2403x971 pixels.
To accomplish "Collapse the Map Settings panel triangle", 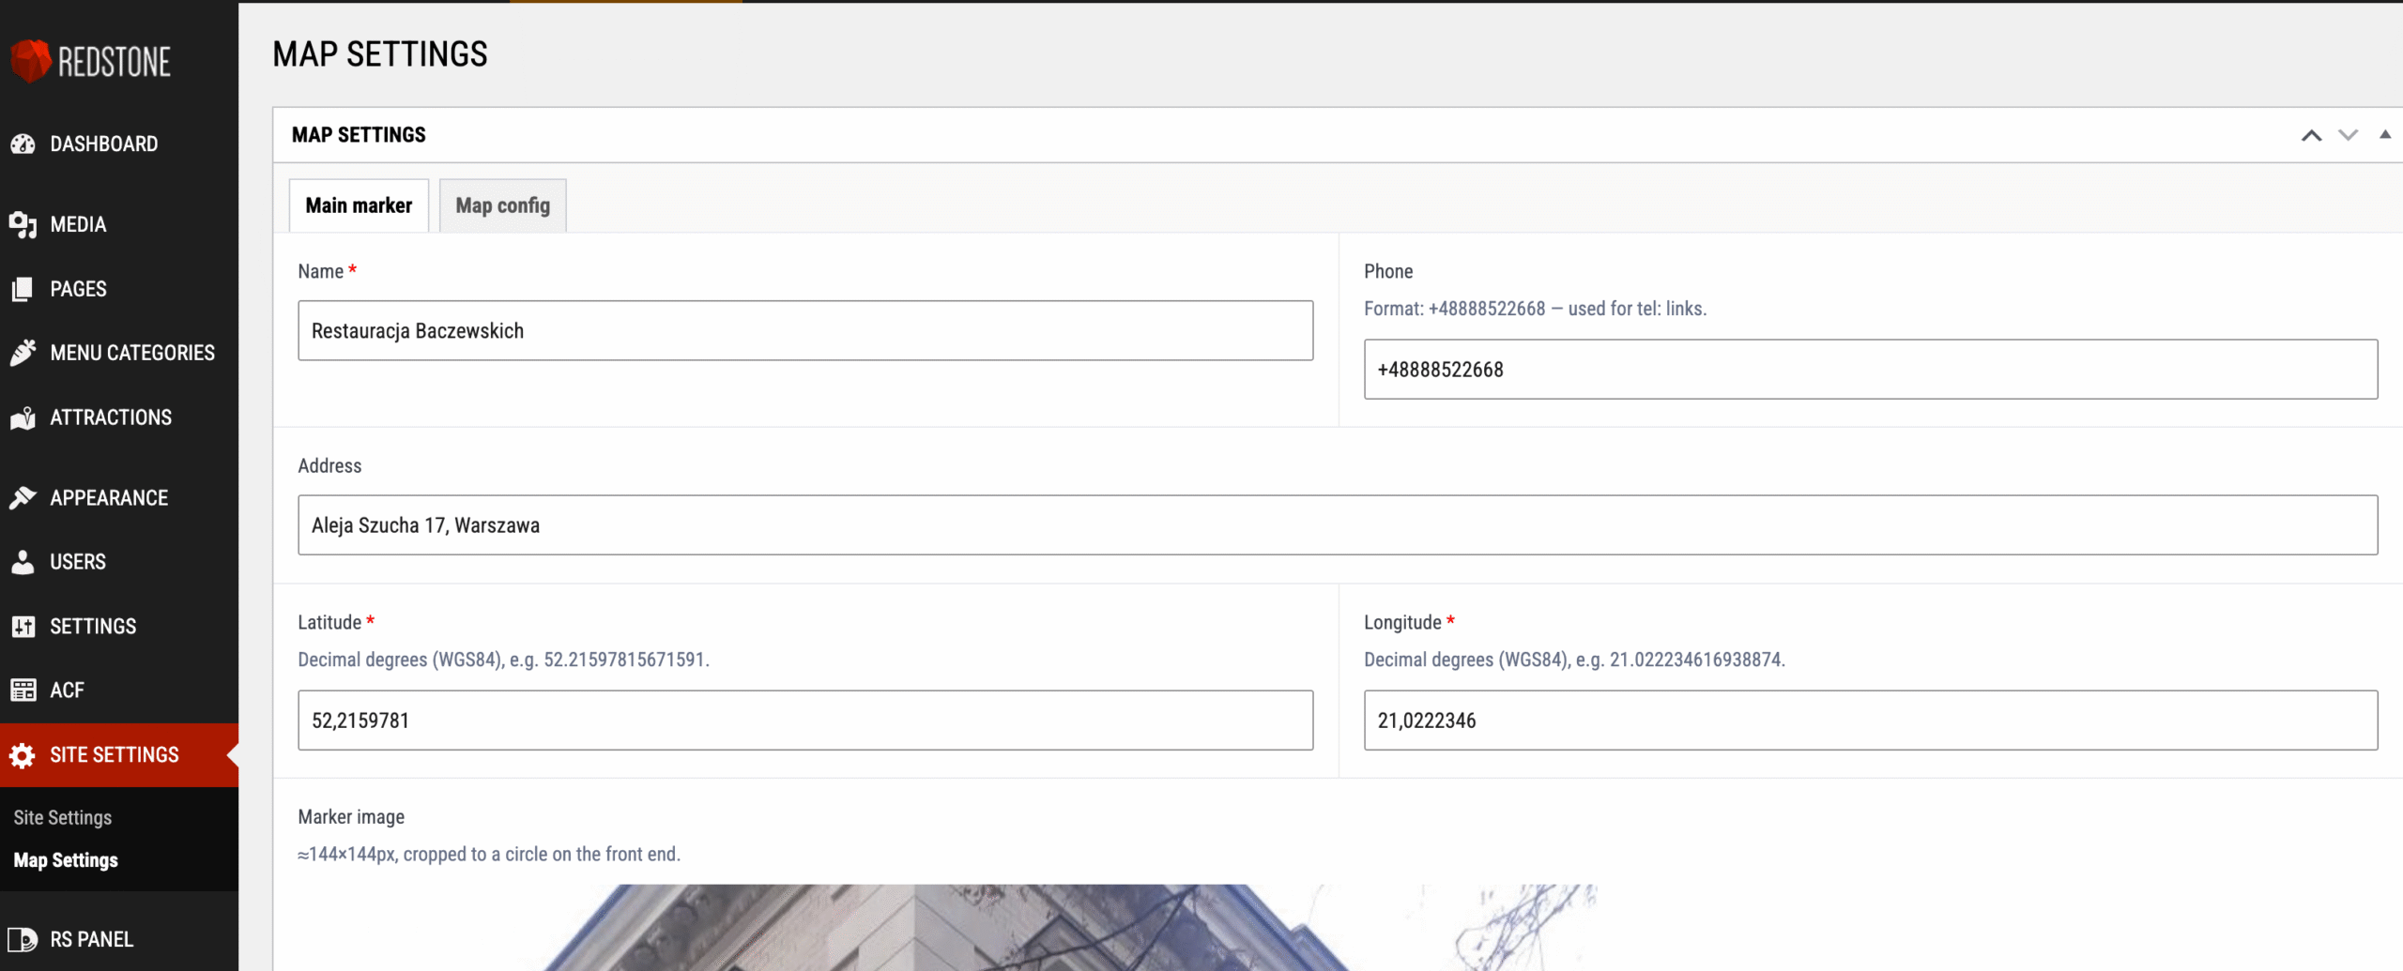I will click(2384, 135).
